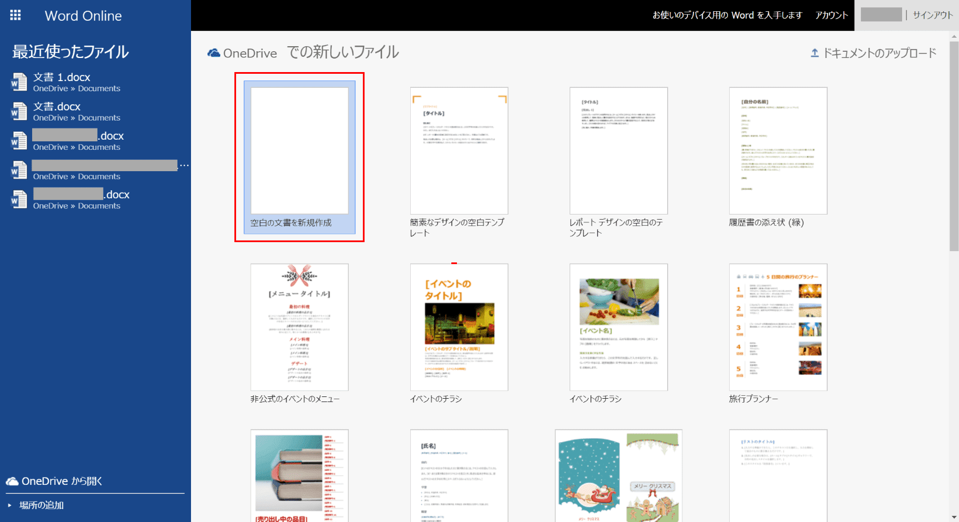This screenshot has height=522, width=959.
Task: Click the 旅行プランナー caption text
Action: point(753,399)
